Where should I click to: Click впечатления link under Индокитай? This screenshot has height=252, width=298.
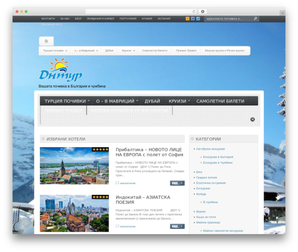[x=128, y=226]
